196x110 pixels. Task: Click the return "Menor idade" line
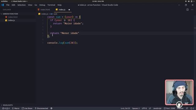65,33
